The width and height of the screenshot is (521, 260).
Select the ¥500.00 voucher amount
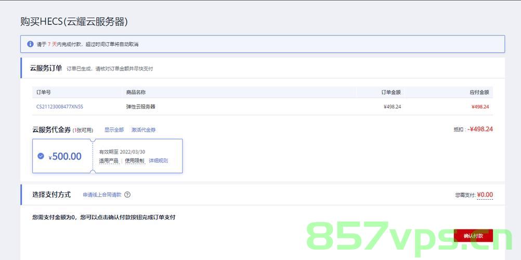[65, 157]
